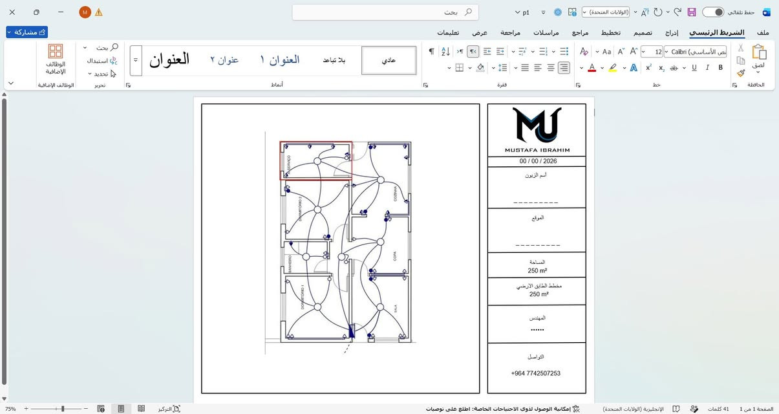779x414 pixels.
Task: Switch to the Review (مراجعة) tab
Action: (x=510, y=32)
